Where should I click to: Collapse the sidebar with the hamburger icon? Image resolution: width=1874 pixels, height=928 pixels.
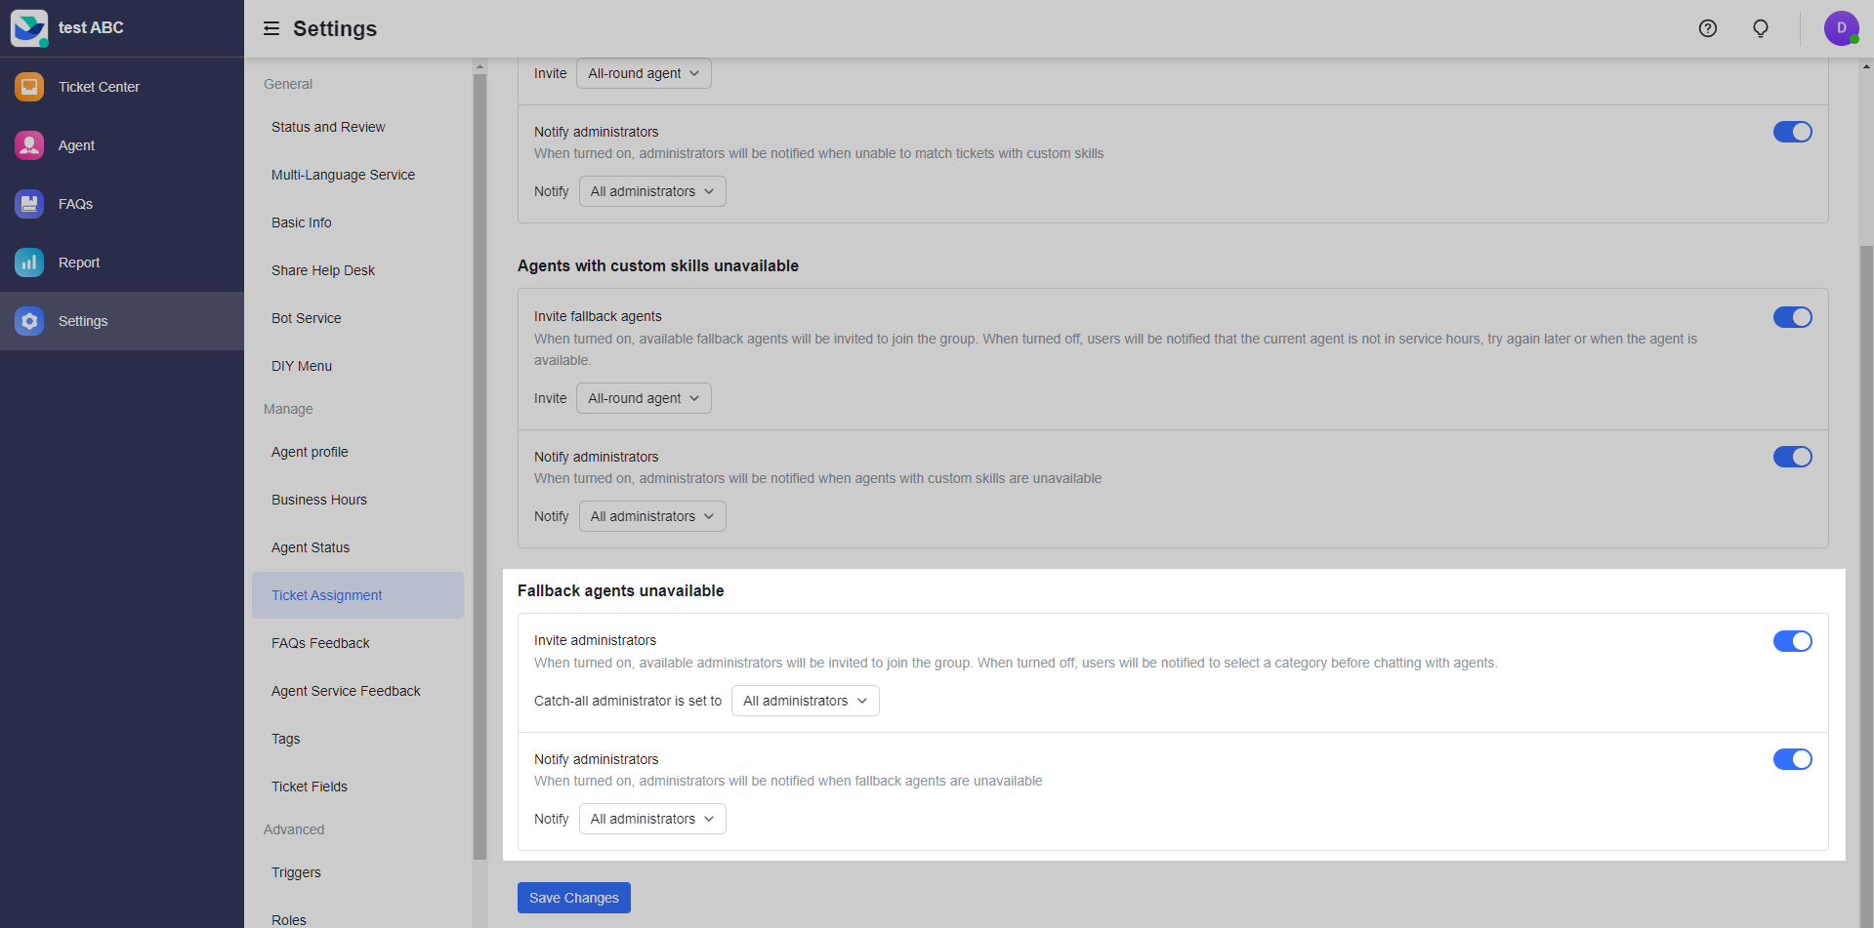pyautogui.click(x=271, y=28)
